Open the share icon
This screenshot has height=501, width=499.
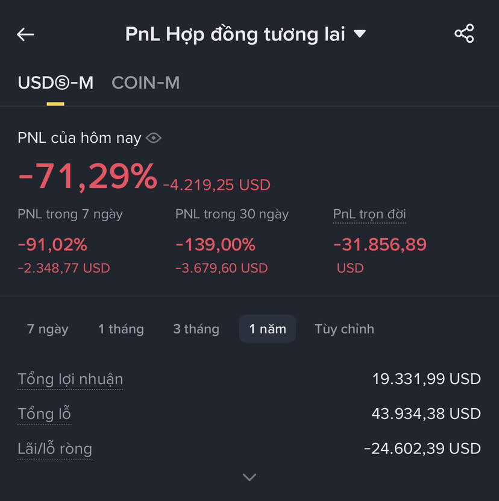(x=464, y=34)
